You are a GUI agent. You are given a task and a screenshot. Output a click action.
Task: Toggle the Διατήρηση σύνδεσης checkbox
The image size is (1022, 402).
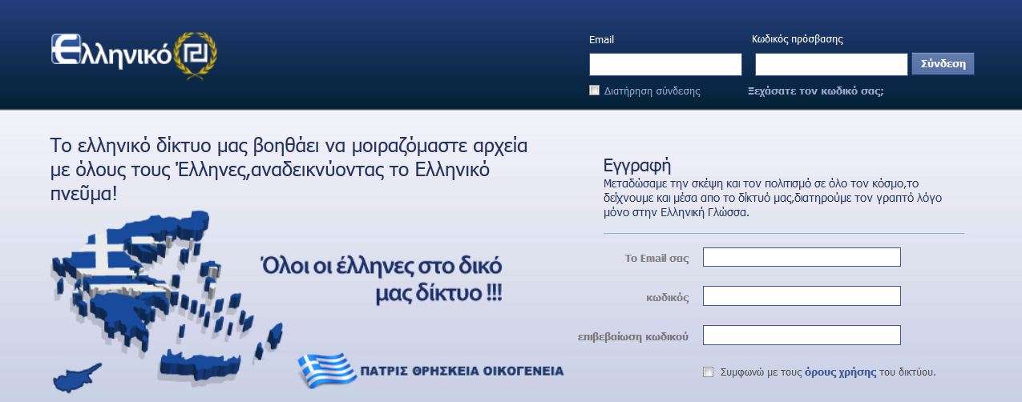tap(595, 90)
